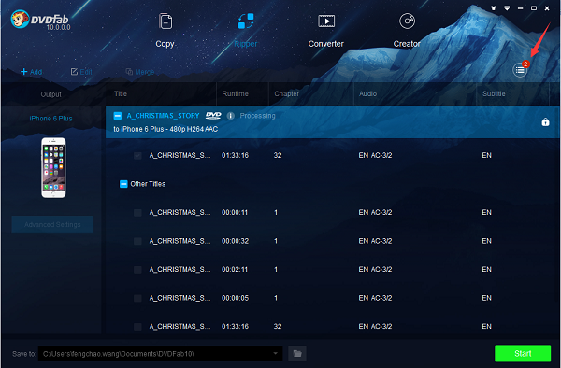The height and width of the screenshot is (368, 561).
Task: Switch to the Converter module
Action: pyautogui.click(x=326, y=31)
